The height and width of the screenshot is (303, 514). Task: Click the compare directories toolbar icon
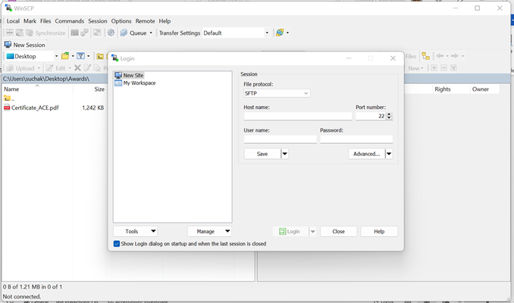pyautogui.click(x=10, y=33)
